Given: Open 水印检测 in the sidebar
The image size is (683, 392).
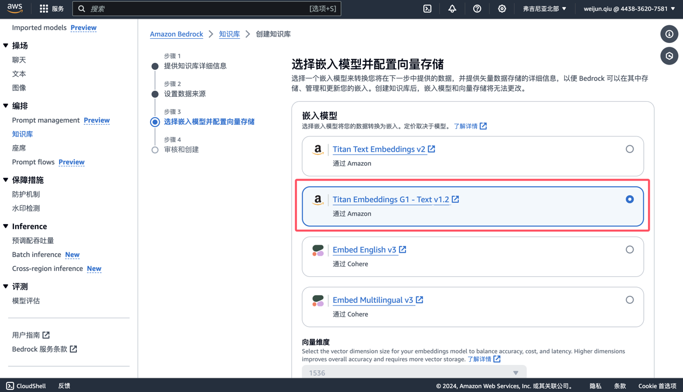Looking at the screenshot, I should pyautogui.click(x=26, y=208).
